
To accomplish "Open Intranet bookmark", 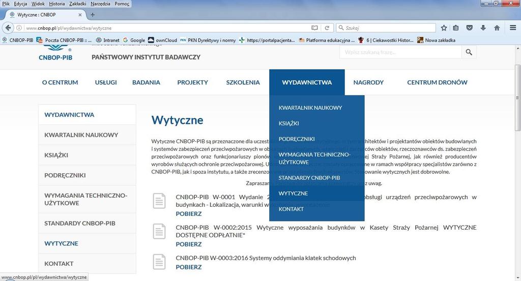I will click(108, 40).
